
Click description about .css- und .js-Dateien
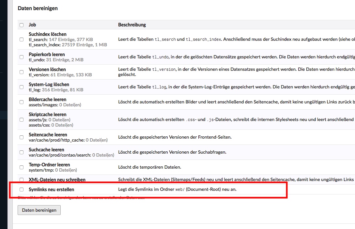click(237, 119)
